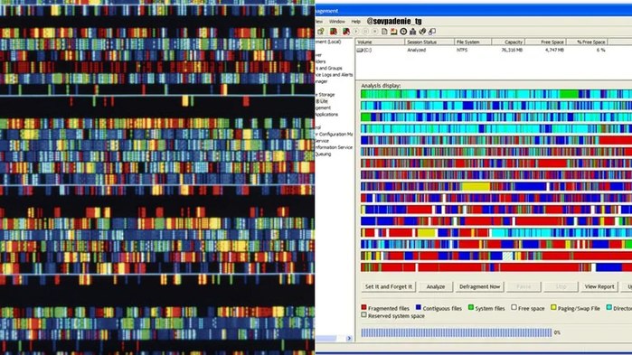Click the rightmost magnifier toolbar icon

pyautogui.click(x=431, y=32)
